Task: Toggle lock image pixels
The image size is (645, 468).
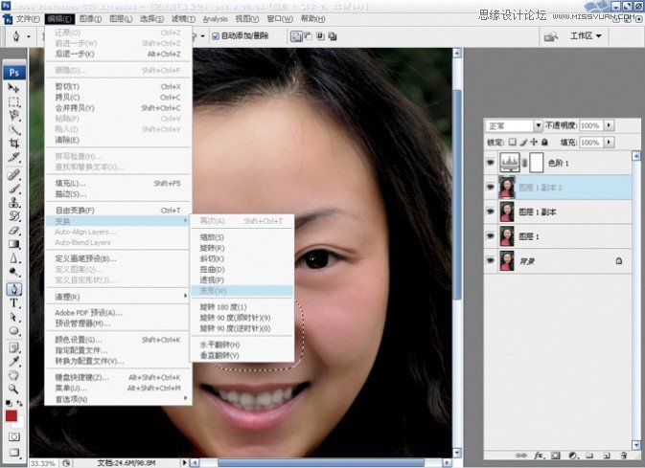Action: (523, 143)
